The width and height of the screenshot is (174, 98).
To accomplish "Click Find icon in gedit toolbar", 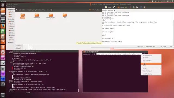I will 141,7.
